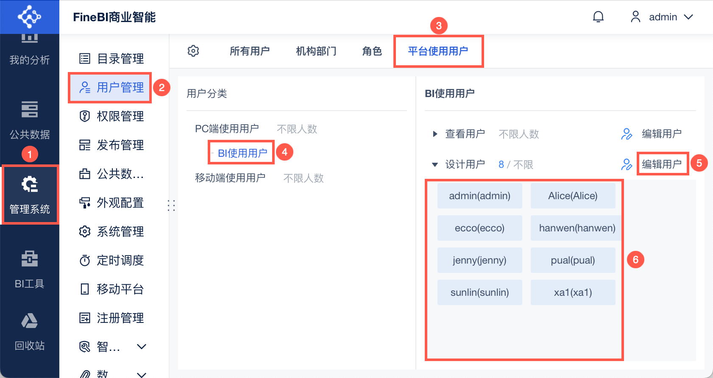
Task: Click the Alice(Alice) user tag
Action: pyautogui.click(x=573, y=196)
